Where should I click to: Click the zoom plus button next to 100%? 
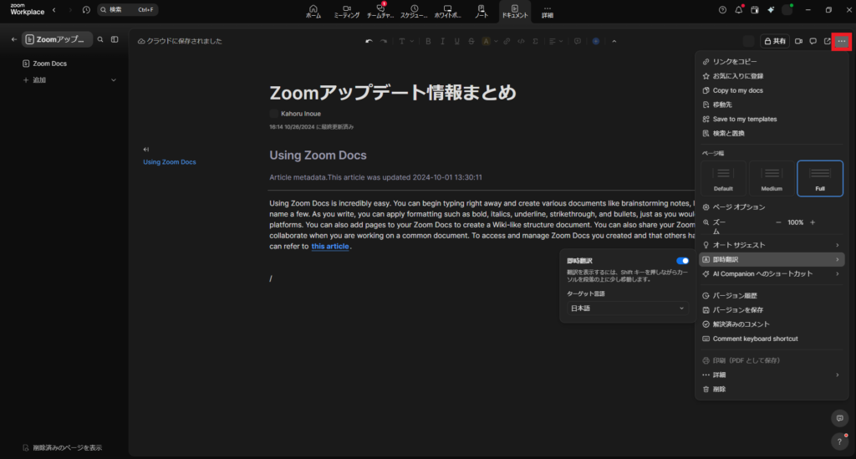pyautogui.click(x=813, y=222)
